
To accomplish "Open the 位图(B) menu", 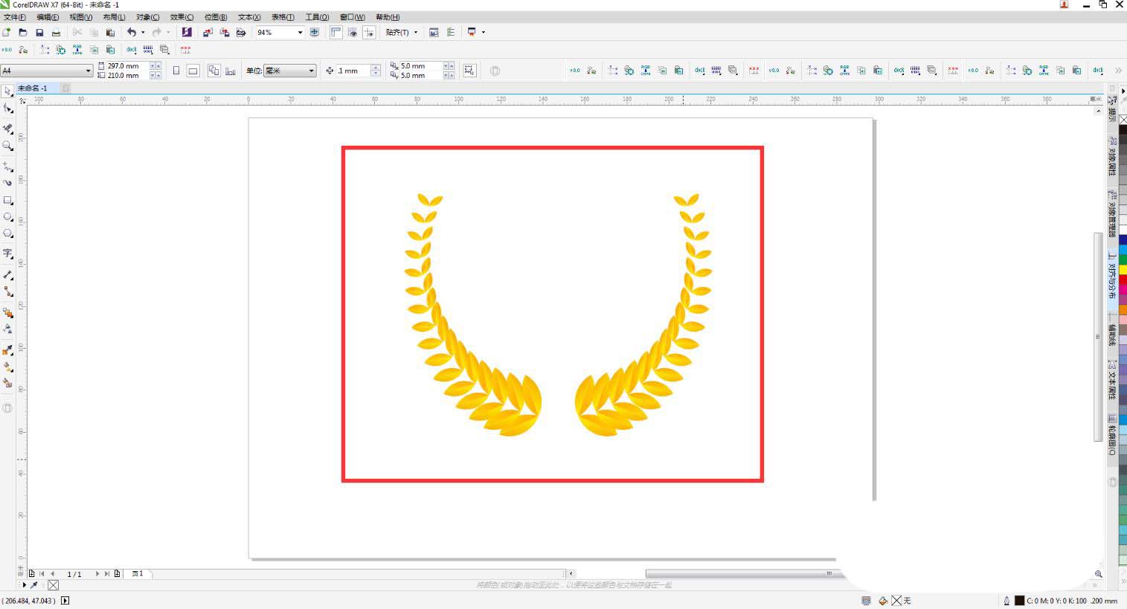I will coord(216,17).
